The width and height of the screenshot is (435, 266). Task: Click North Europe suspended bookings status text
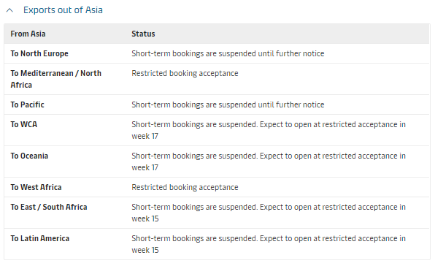(x=228, y=53)
